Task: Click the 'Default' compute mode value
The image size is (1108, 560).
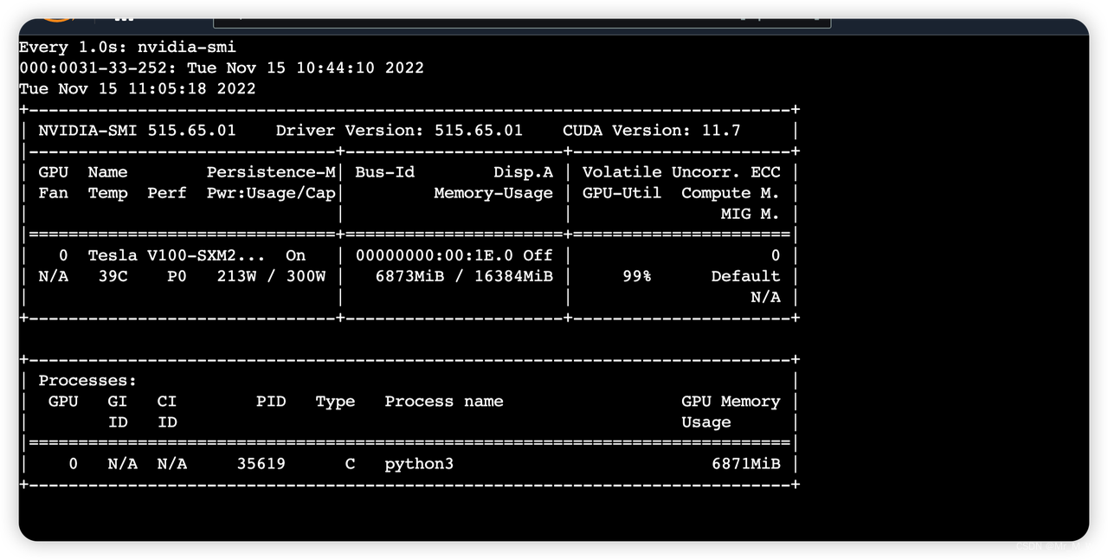Action: point(745,276)
